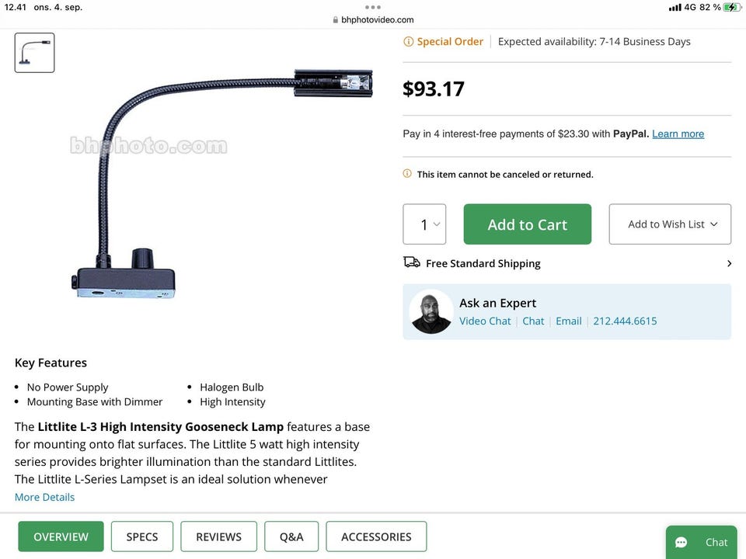Expand Free Standard Shipping details arrow
The height and width of the screenshot is (559, 746).
click(729, 264)
